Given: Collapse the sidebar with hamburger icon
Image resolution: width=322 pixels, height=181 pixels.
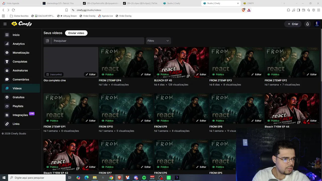Looking at the screenshot, I should coord(5,24).
